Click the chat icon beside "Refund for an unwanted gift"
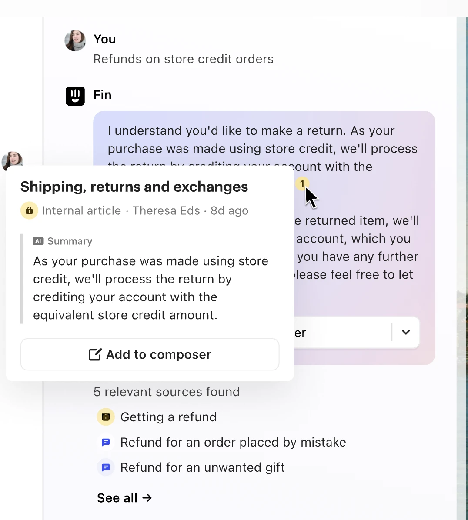468x520 pixels. [x=105, y=467]
